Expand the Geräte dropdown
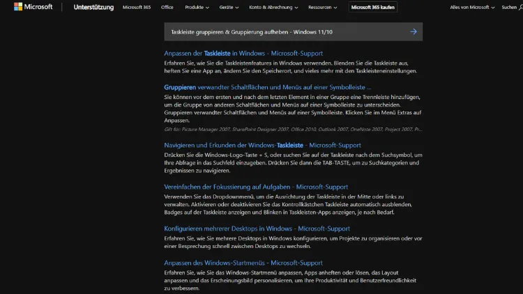Screen dimensions: 523x294 (229, 7)
